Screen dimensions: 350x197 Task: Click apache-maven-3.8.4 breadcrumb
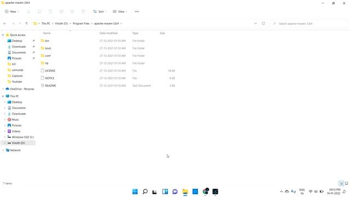coord(107,24)
